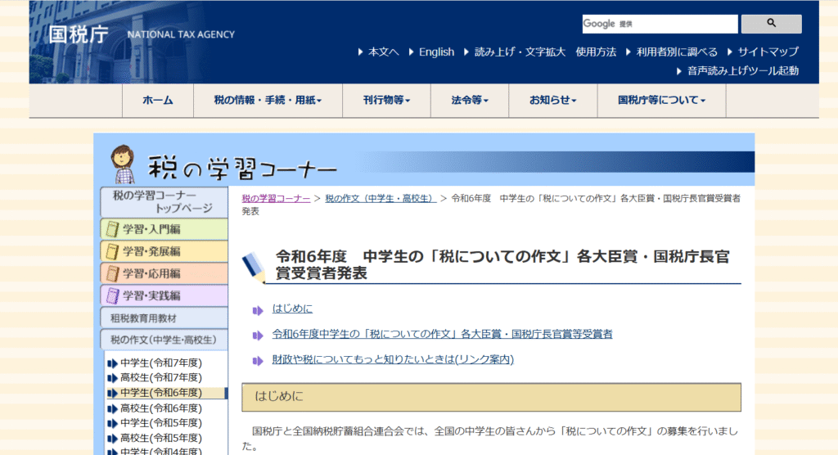Expand the お知らせ menu

point(552,100)
